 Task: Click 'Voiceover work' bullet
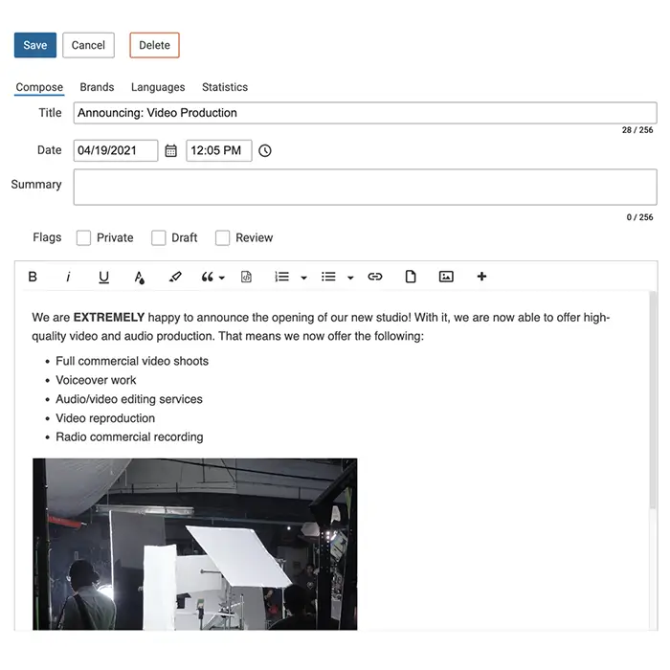[x=96, y=380]
